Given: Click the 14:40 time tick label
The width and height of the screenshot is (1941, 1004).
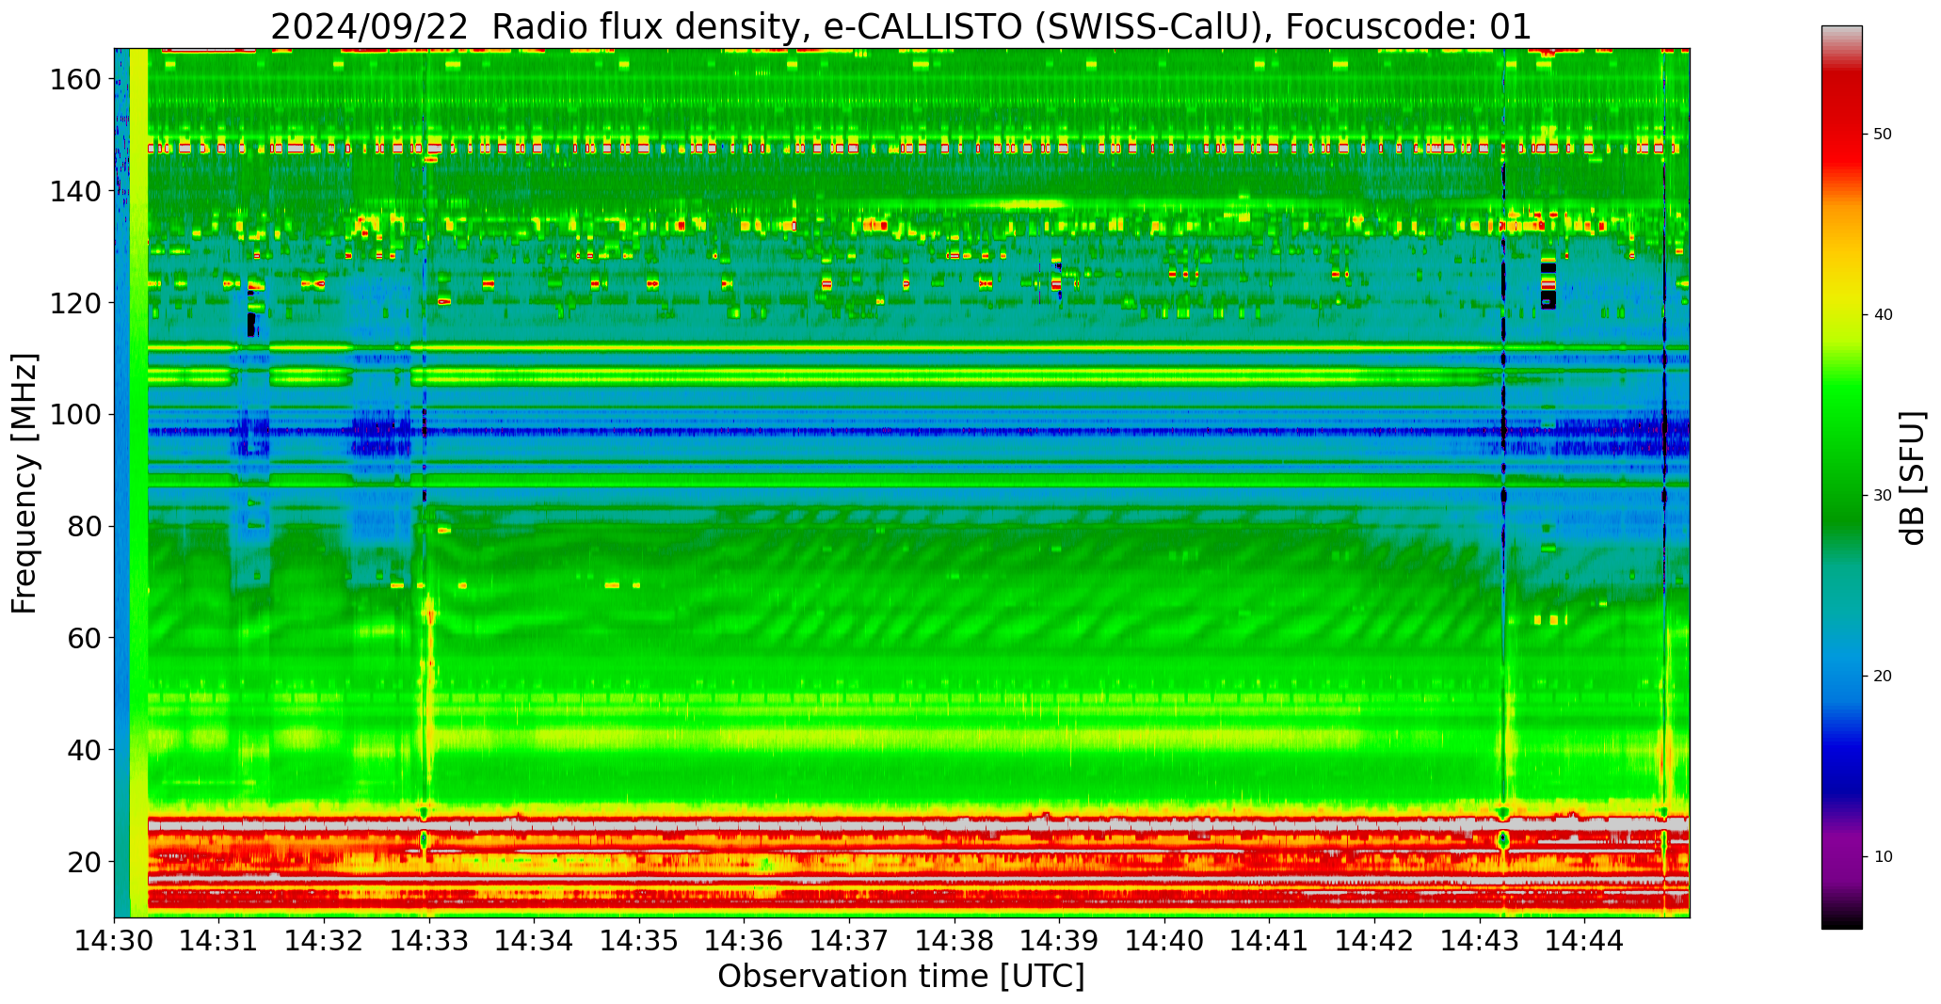Looking at the screenshot, I should (x=1164, y=939).
